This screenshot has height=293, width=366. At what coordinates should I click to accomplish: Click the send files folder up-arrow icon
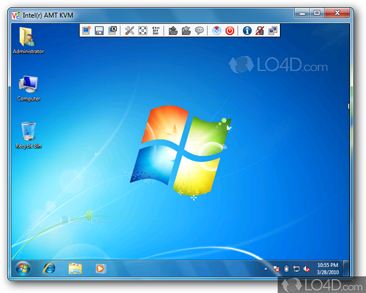coord(173,31)
